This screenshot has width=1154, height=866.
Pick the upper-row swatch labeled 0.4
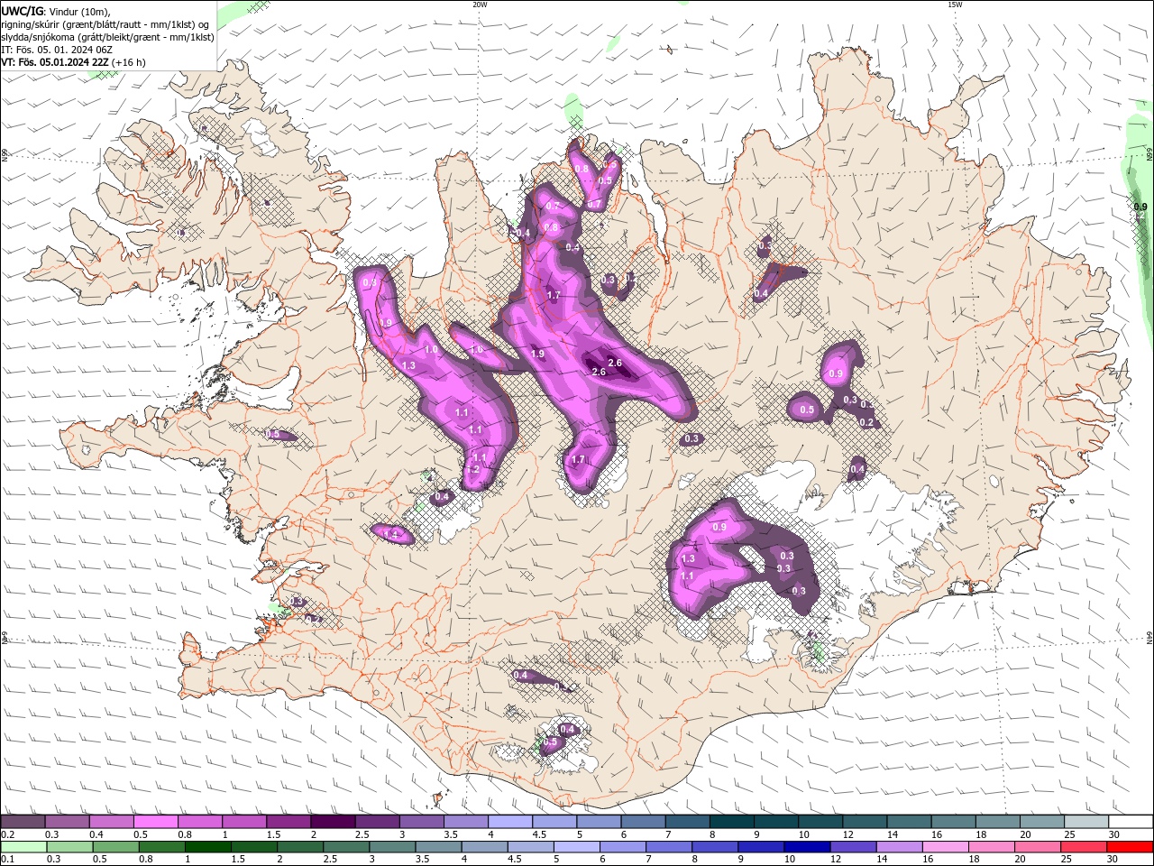[111, 822]
